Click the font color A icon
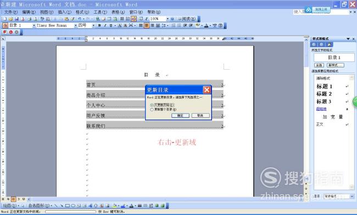Image resolution: width=357 pixels, height=215 pixels. [207, 25]
